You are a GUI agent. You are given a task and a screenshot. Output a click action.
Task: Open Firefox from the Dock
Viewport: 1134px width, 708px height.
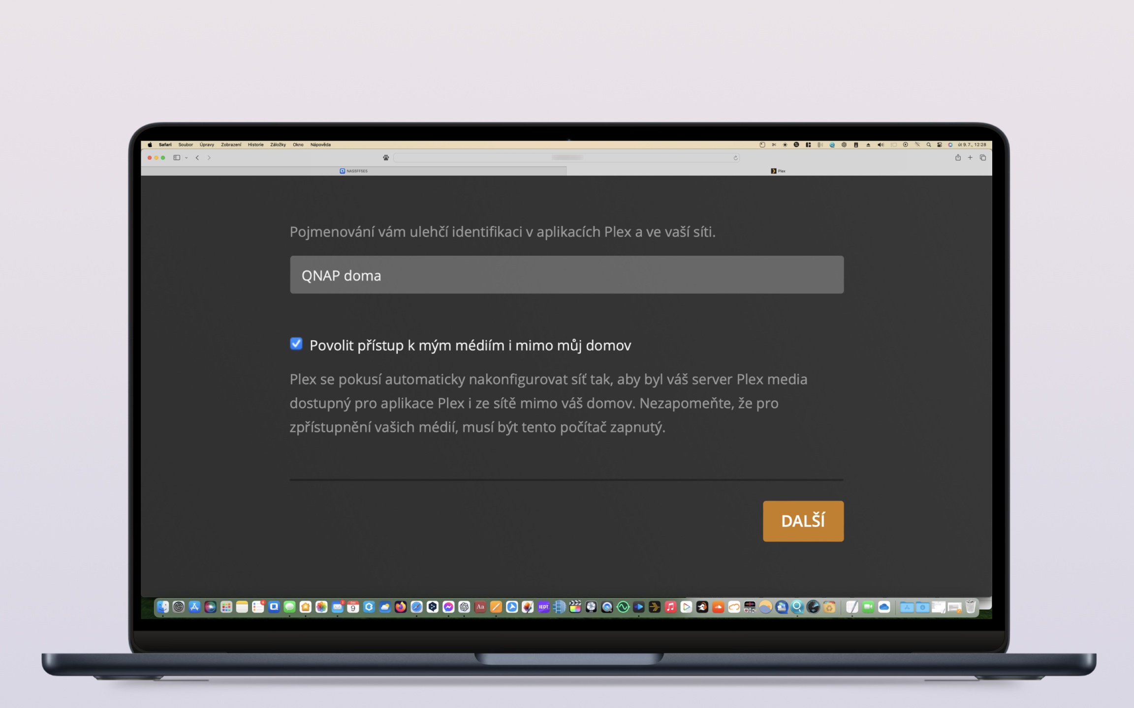(401, 607)
